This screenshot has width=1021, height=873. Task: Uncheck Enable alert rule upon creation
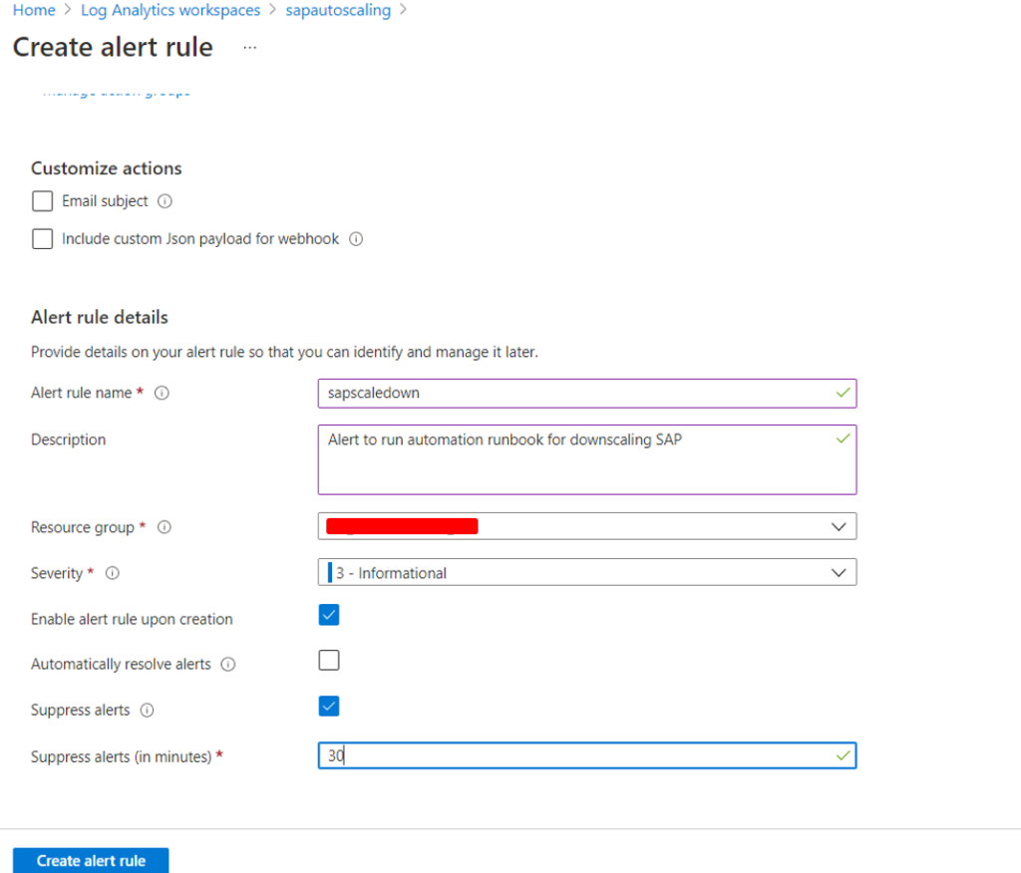coord(329,615)
